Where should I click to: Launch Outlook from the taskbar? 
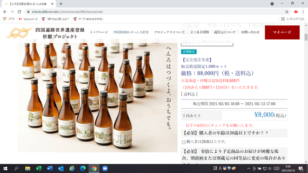click(x=61, y=169)
